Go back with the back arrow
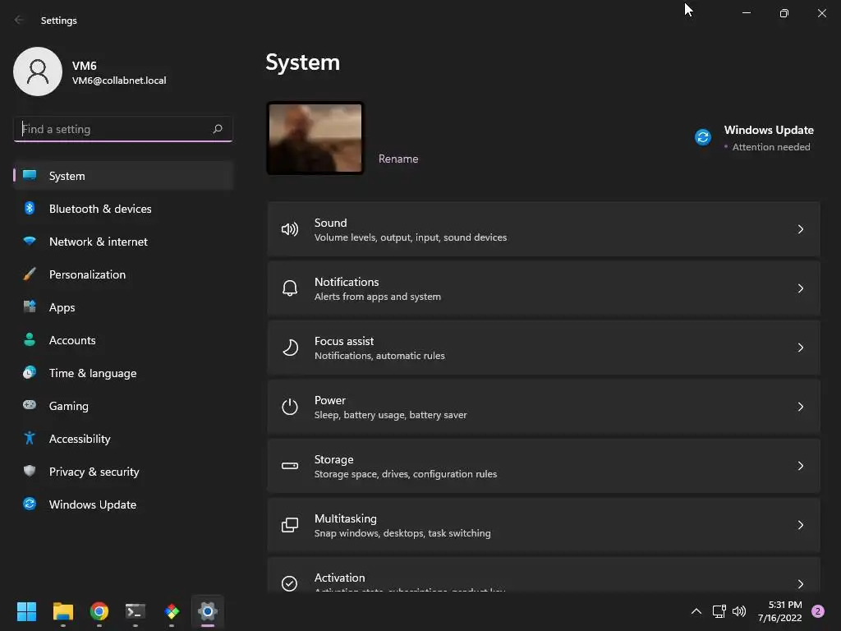The width and height of the screenshot is (841, 631). pos(19,20)
